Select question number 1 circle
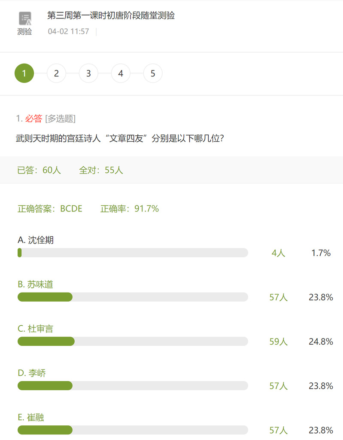This screenshot has width=343, height=440. point(24,73)
